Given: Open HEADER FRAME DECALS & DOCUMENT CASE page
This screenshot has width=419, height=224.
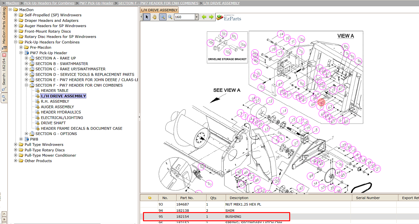Looking at the screenshot, I should [x=82, y=128].
